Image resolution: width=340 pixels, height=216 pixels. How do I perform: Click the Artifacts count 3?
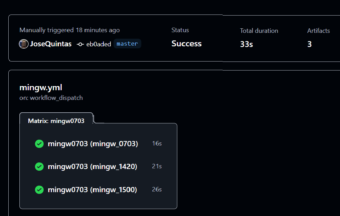tap(310, 44)
